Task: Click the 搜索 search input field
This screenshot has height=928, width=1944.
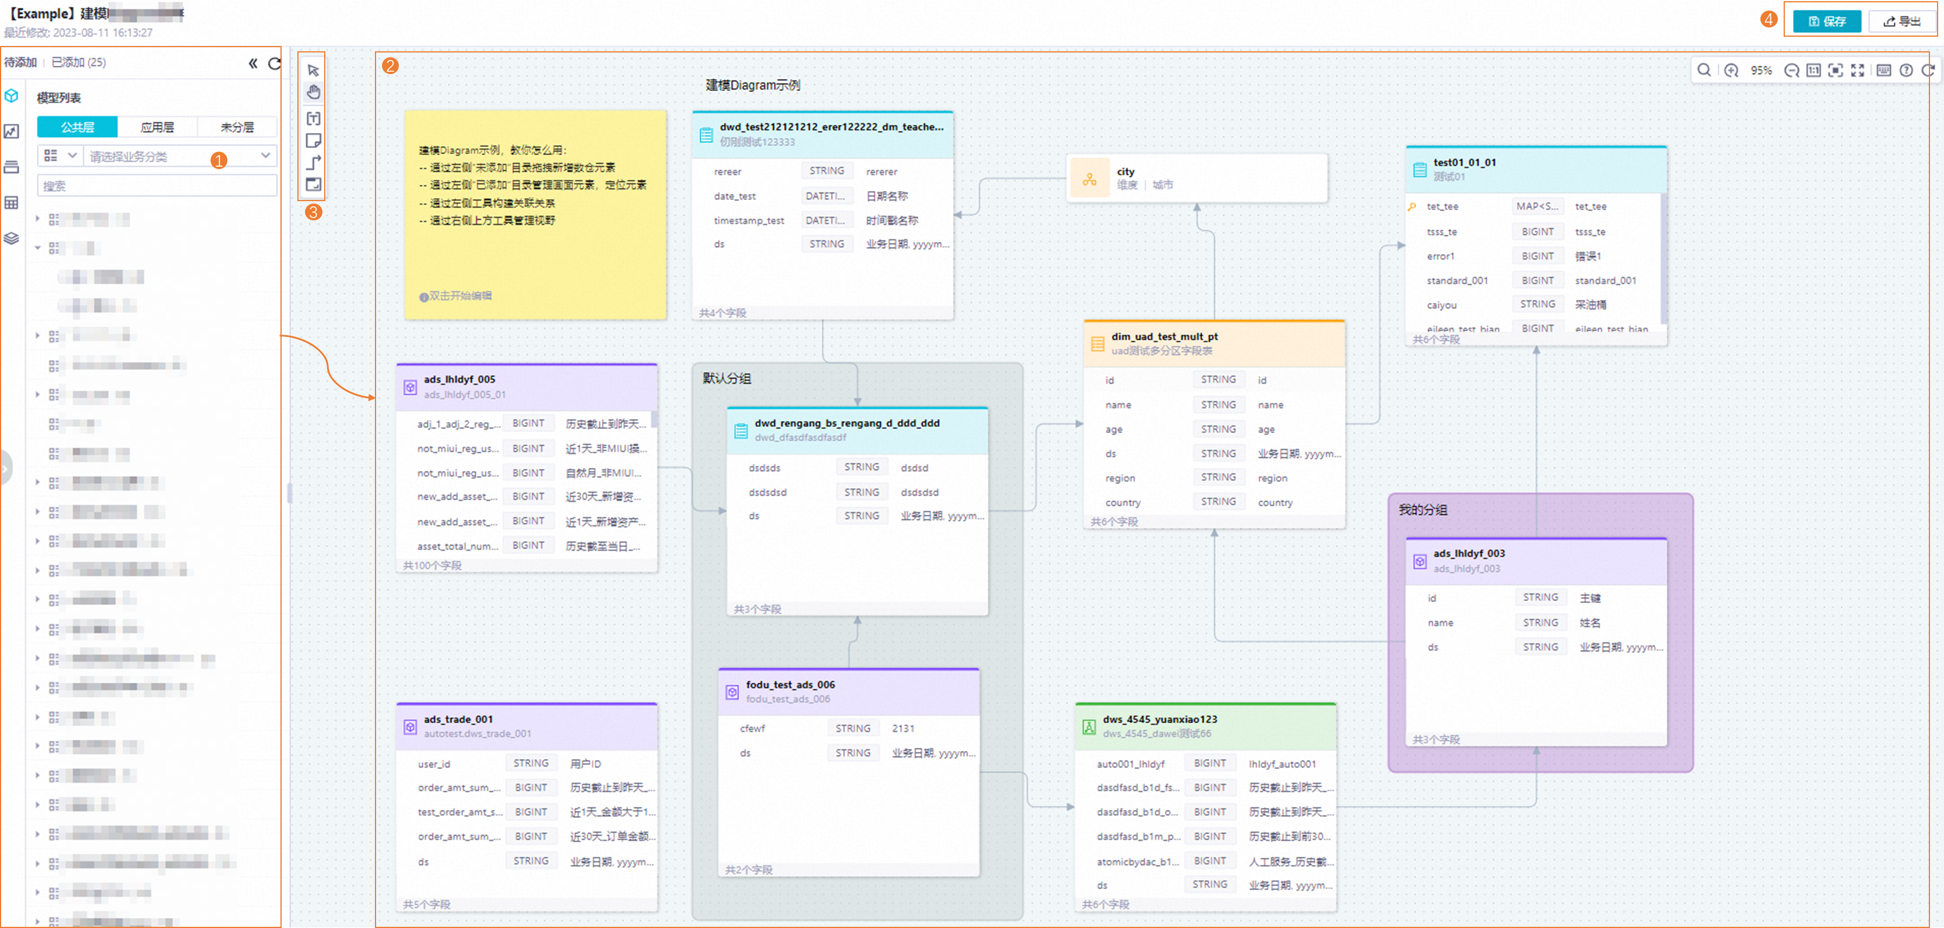Action: pos(157,185)
